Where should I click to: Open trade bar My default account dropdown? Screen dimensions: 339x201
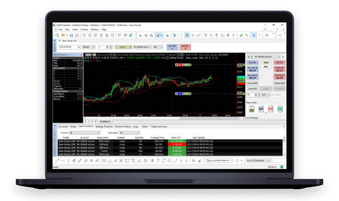[x=142, y=47]
